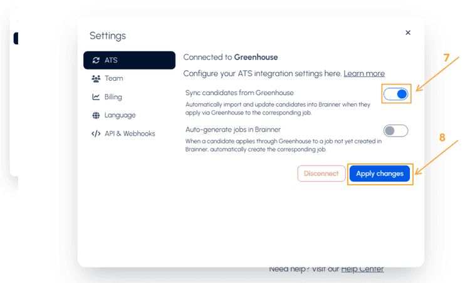This screenshot has width=470, height=283.
Task: Click the Disconnect button
Action: 321,173
